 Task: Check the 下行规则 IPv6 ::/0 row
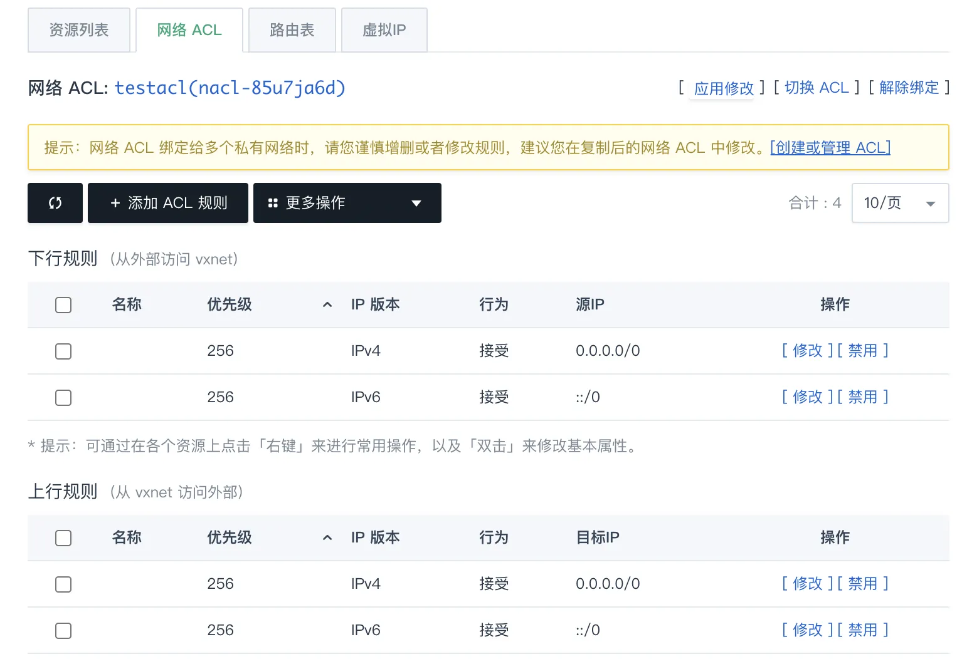[63, 398]
